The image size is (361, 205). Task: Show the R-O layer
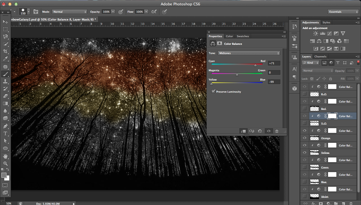click(x=304, y=94)
